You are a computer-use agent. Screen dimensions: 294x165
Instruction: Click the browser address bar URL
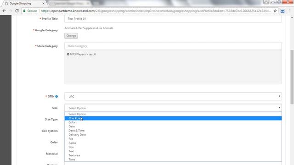pyautogui.click(x=156, y=11)
